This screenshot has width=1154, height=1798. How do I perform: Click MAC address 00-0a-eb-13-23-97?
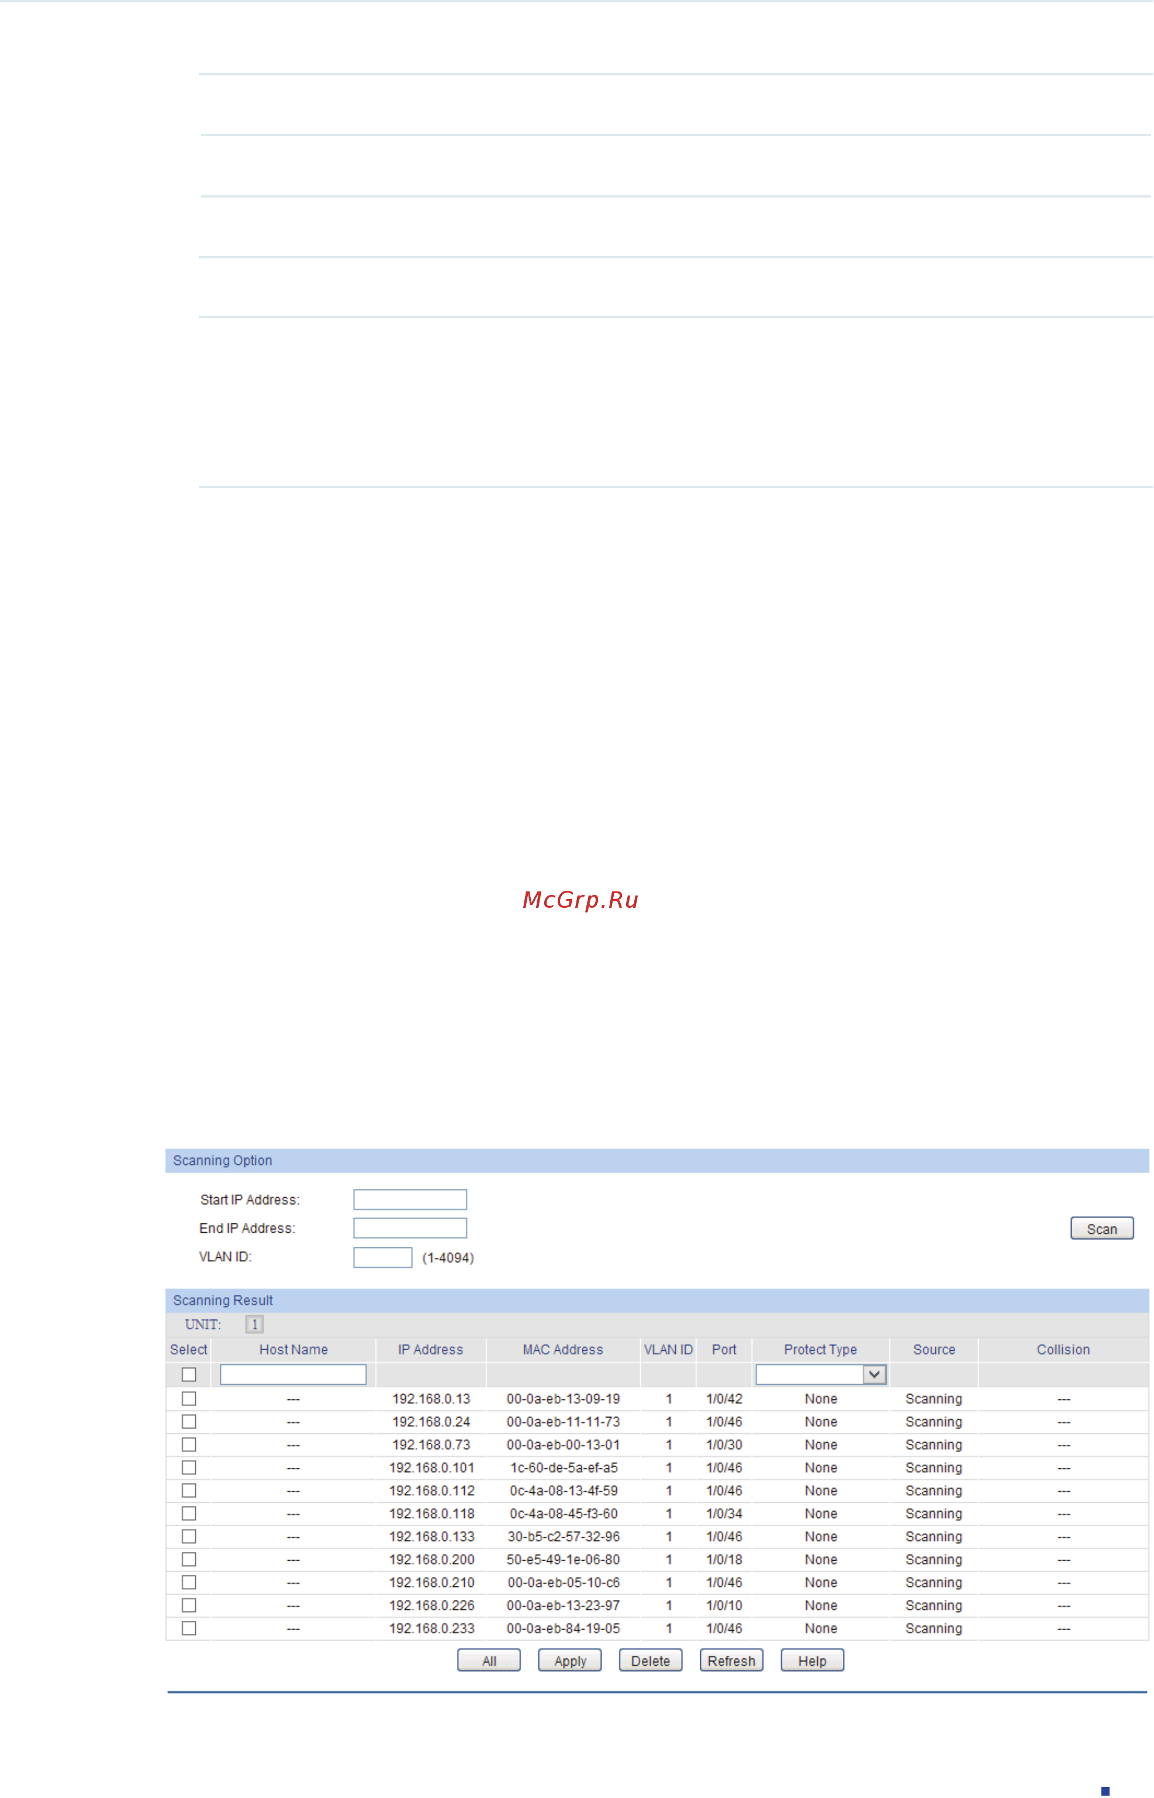point(563,1606)
